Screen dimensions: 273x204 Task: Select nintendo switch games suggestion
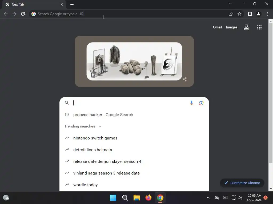coord(134,138)
